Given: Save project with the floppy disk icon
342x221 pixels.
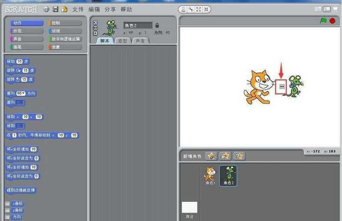Looking at the screenshot, I should click(56, 9).
